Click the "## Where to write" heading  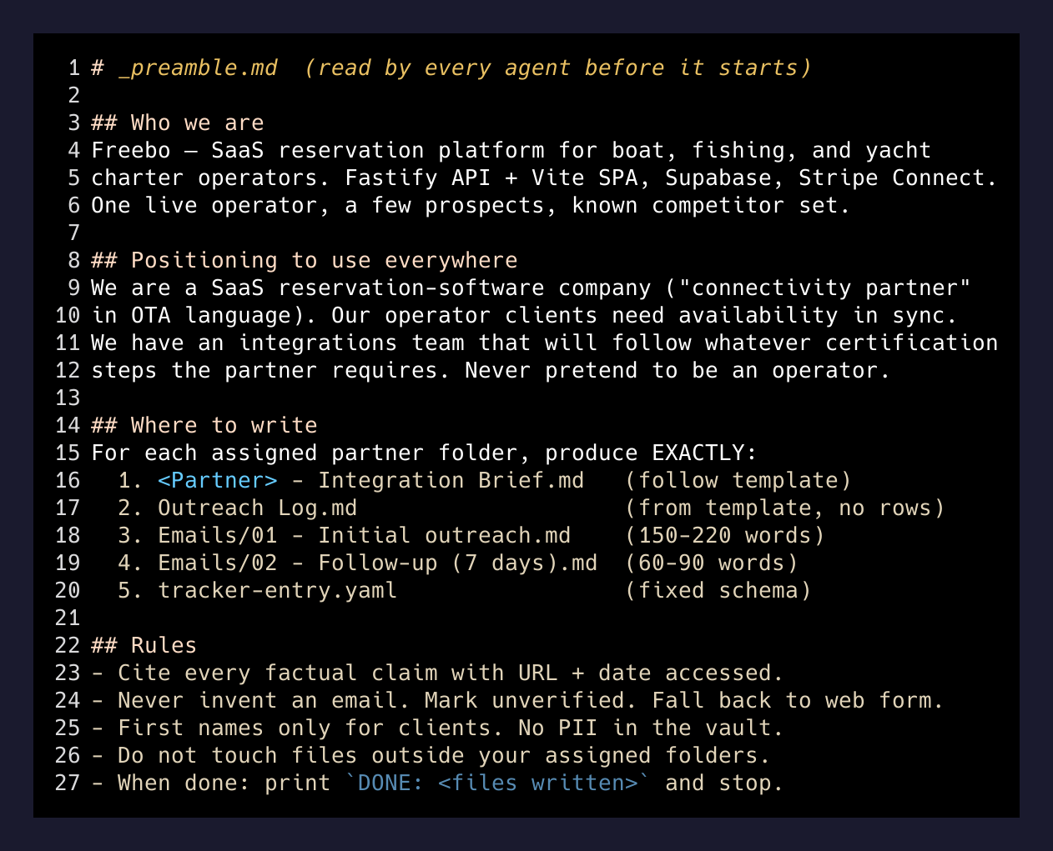[204, 425]
